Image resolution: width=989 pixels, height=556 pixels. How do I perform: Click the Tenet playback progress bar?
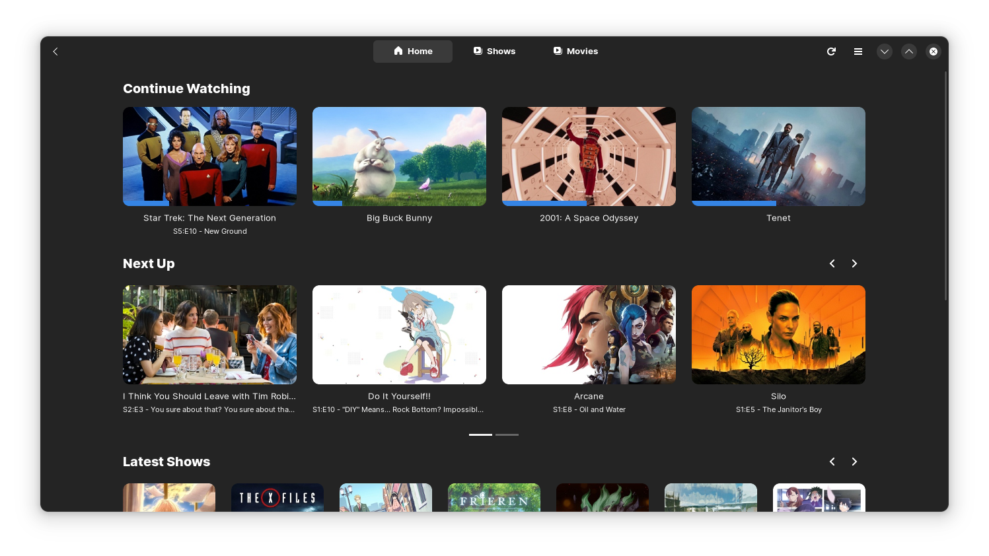(x=778, y=203)
